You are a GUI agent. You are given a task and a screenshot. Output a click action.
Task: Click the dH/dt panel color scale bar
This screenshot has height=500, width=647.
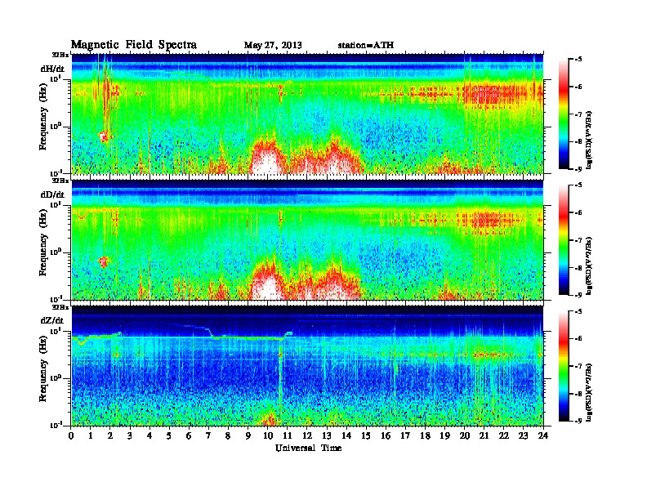[x=564, y=114]
